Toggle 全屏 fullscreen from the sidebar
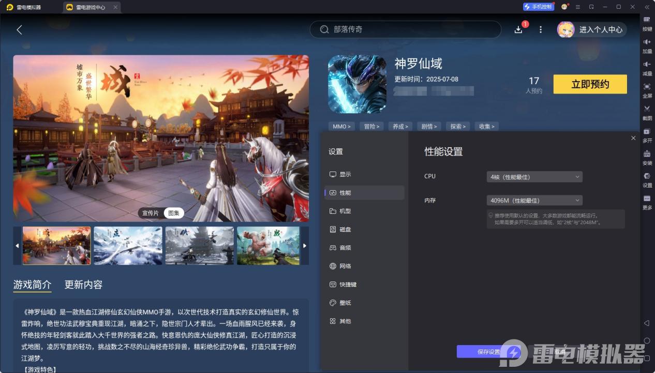 click(647, 90)
